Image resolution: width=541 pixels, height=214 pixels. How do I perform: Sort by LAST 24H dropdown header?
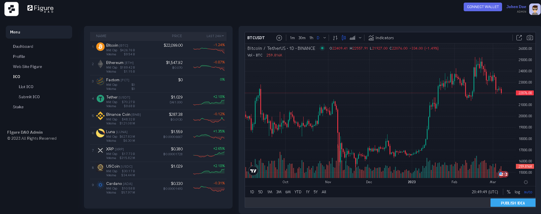[x=215, y=36]
